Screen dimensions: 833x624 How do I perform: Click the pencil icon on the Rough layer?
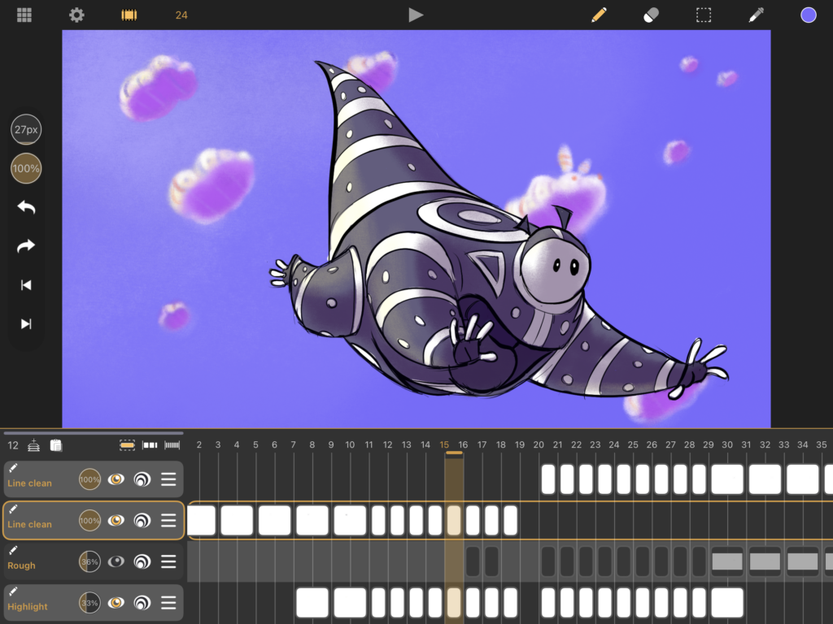click(x=13, y=550)
